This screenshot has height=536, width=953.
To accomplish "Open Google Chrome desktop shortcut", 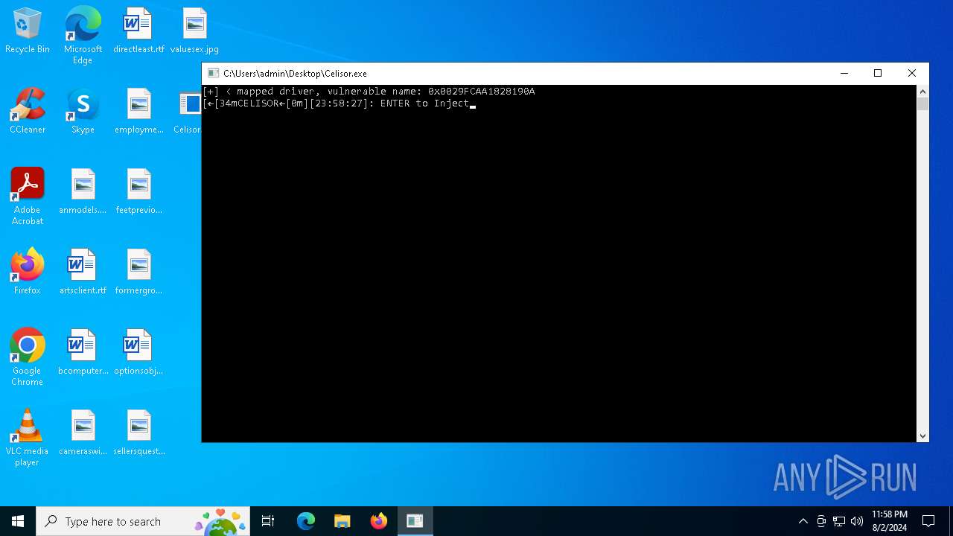I will coord(28,357).
